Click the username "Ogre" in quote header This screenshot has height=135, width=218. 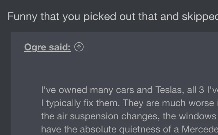coord(35,47)
